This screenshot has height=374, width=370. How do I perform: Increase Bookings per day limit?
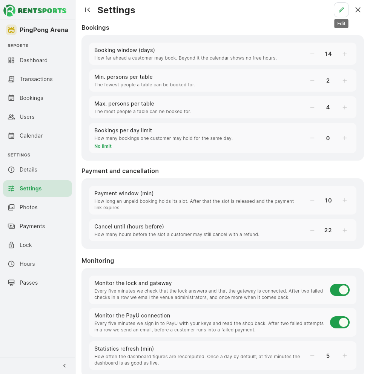344,138
